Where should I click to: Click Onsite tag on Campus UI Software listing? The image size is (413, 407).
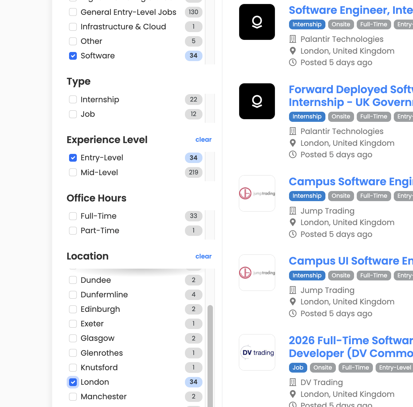pos(341,275)
